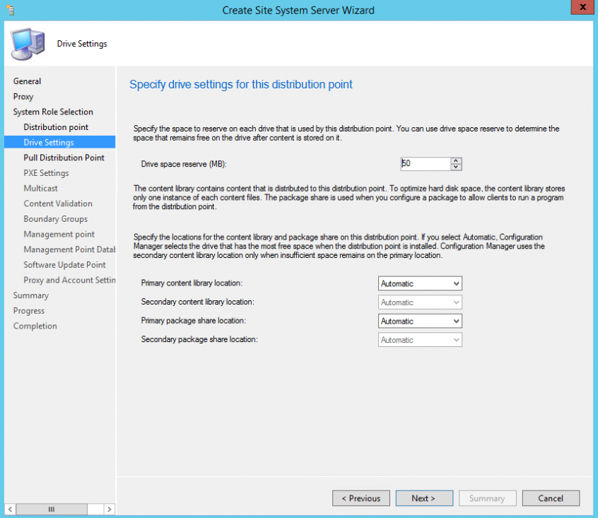Switch to the General wizard page

tap(27, 81)
